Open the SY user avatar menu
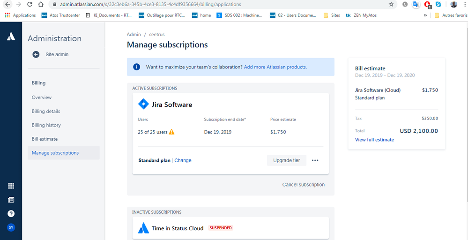 [x=11, y=227]
